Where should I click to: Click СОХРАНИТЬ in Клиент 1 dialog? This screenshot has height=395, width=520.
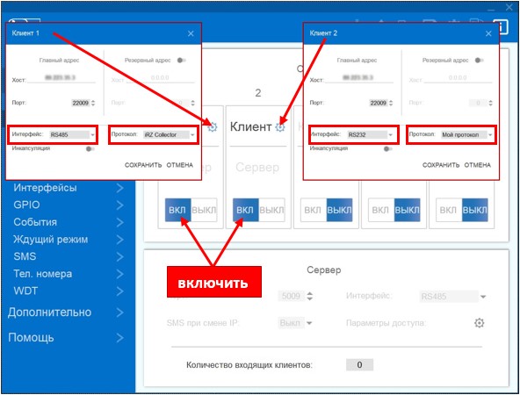[143, 165]
